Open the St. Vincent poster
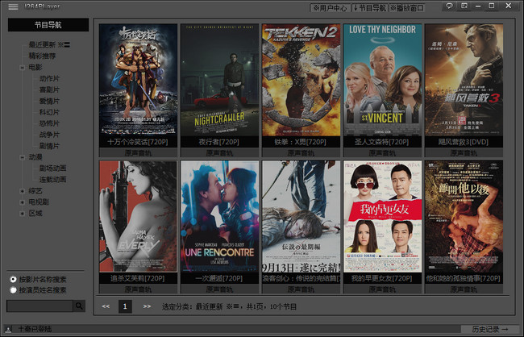The image size is (524, 337). tap(382, 80)
